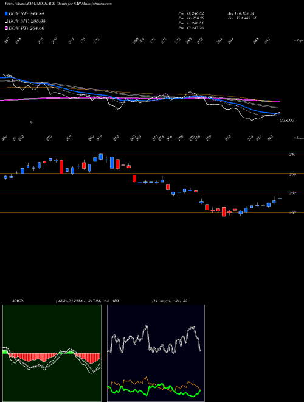Screen dimensions: 304x402
Task: Click the MACD (12,26,9) values text
Action: 83,301
